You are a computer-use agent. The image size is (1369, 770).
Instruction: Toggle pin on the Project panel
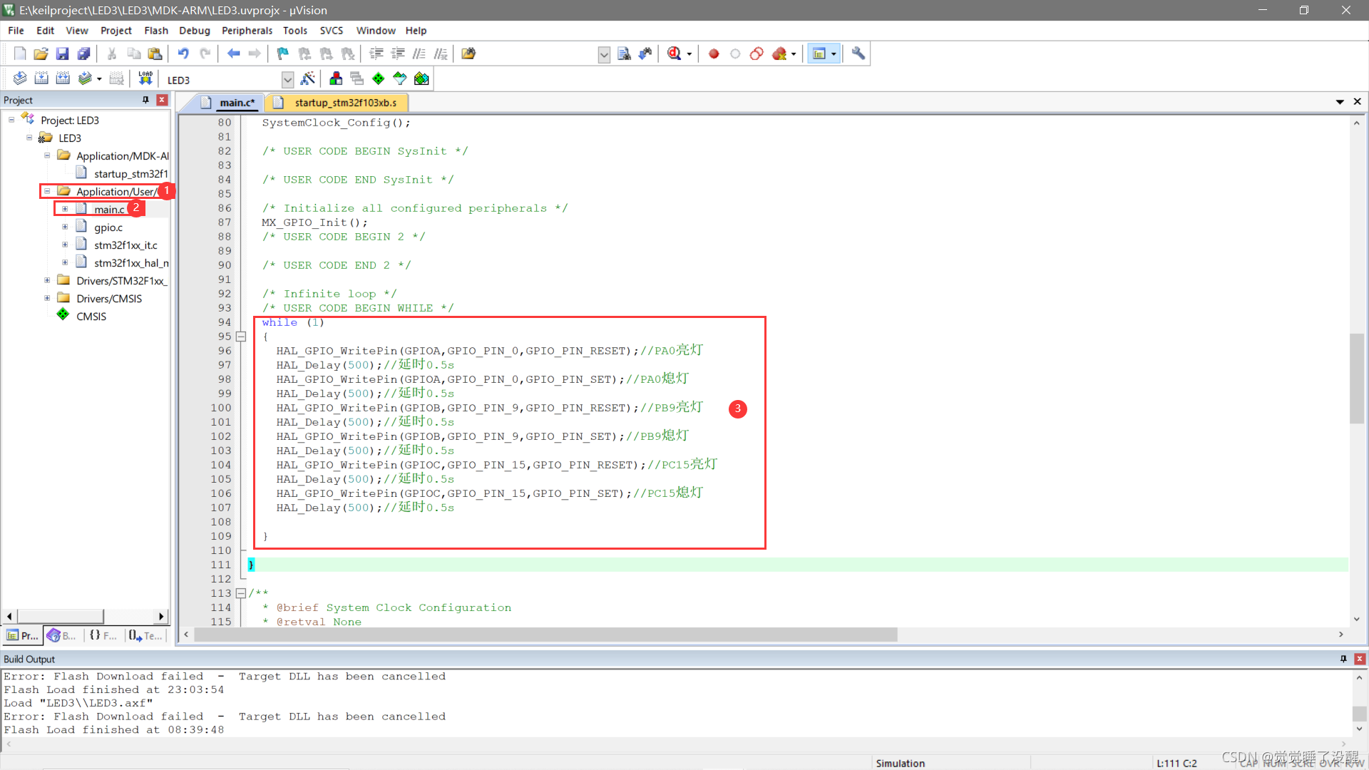coord(145,100)
